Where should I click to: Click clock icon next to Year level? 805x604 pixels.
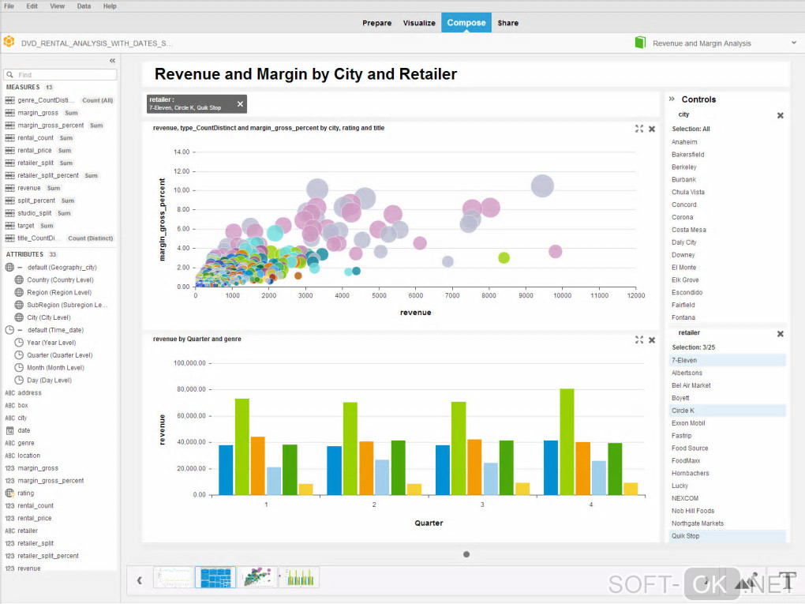pyautogui.click(x=19, y=343)
